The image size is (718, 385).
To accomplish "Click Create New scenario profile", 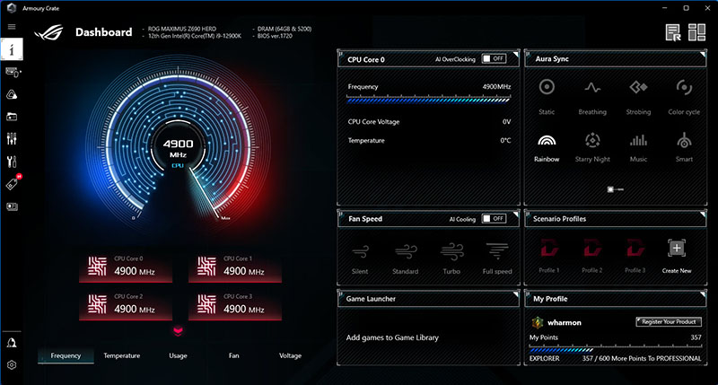I will click(x=677, y=256).
